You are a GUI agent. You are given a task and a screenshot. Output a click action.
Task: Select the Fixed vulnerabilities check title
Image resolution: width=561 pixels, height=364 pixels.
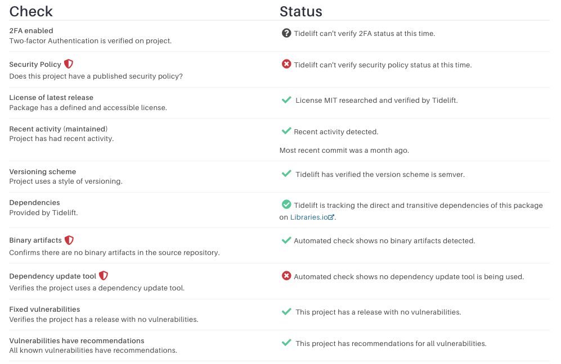point(44,310)
